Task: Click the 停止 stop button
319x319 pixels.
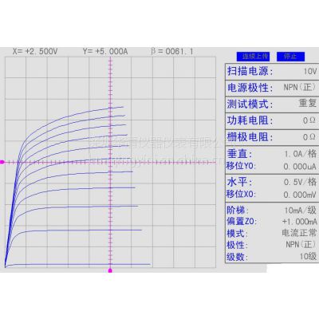Action: (290, 57)
